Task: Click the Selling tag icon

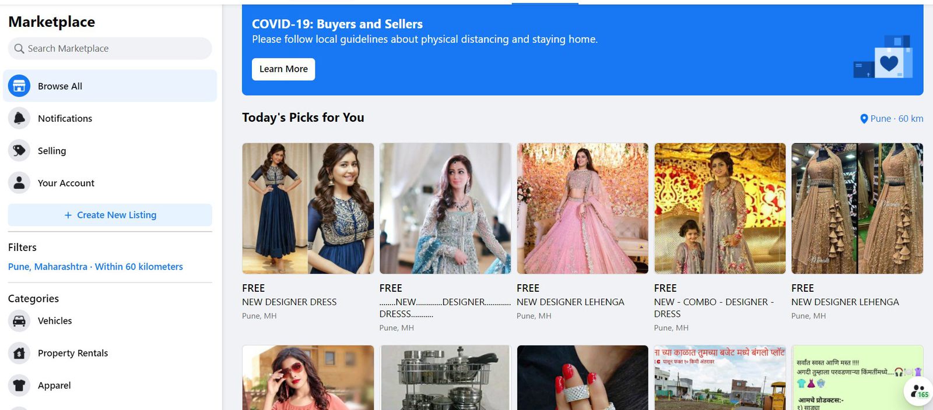Action: point(19,151)
